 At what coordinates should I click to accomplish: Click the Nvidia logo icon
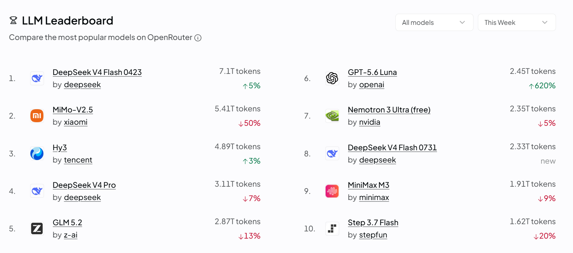[332, 116]
